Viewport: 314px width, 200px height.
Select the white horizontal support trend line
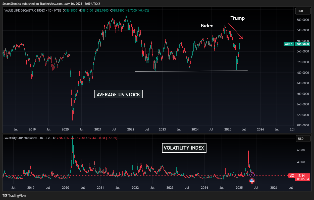click(191, 71)
